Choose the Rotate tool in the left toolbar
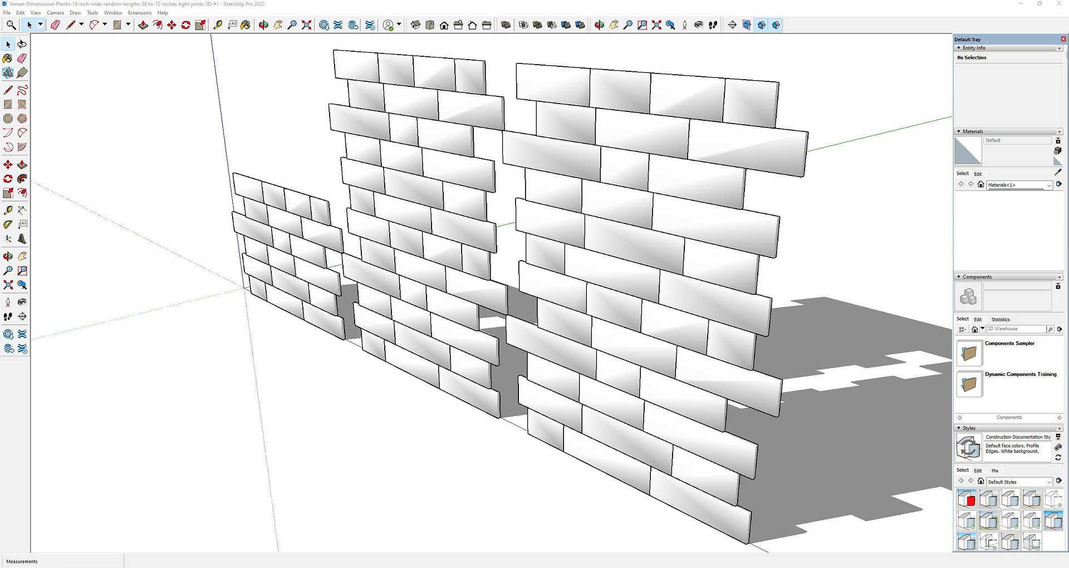The image size is (1069, 568). pyautogui.click(x=8, y=179)
